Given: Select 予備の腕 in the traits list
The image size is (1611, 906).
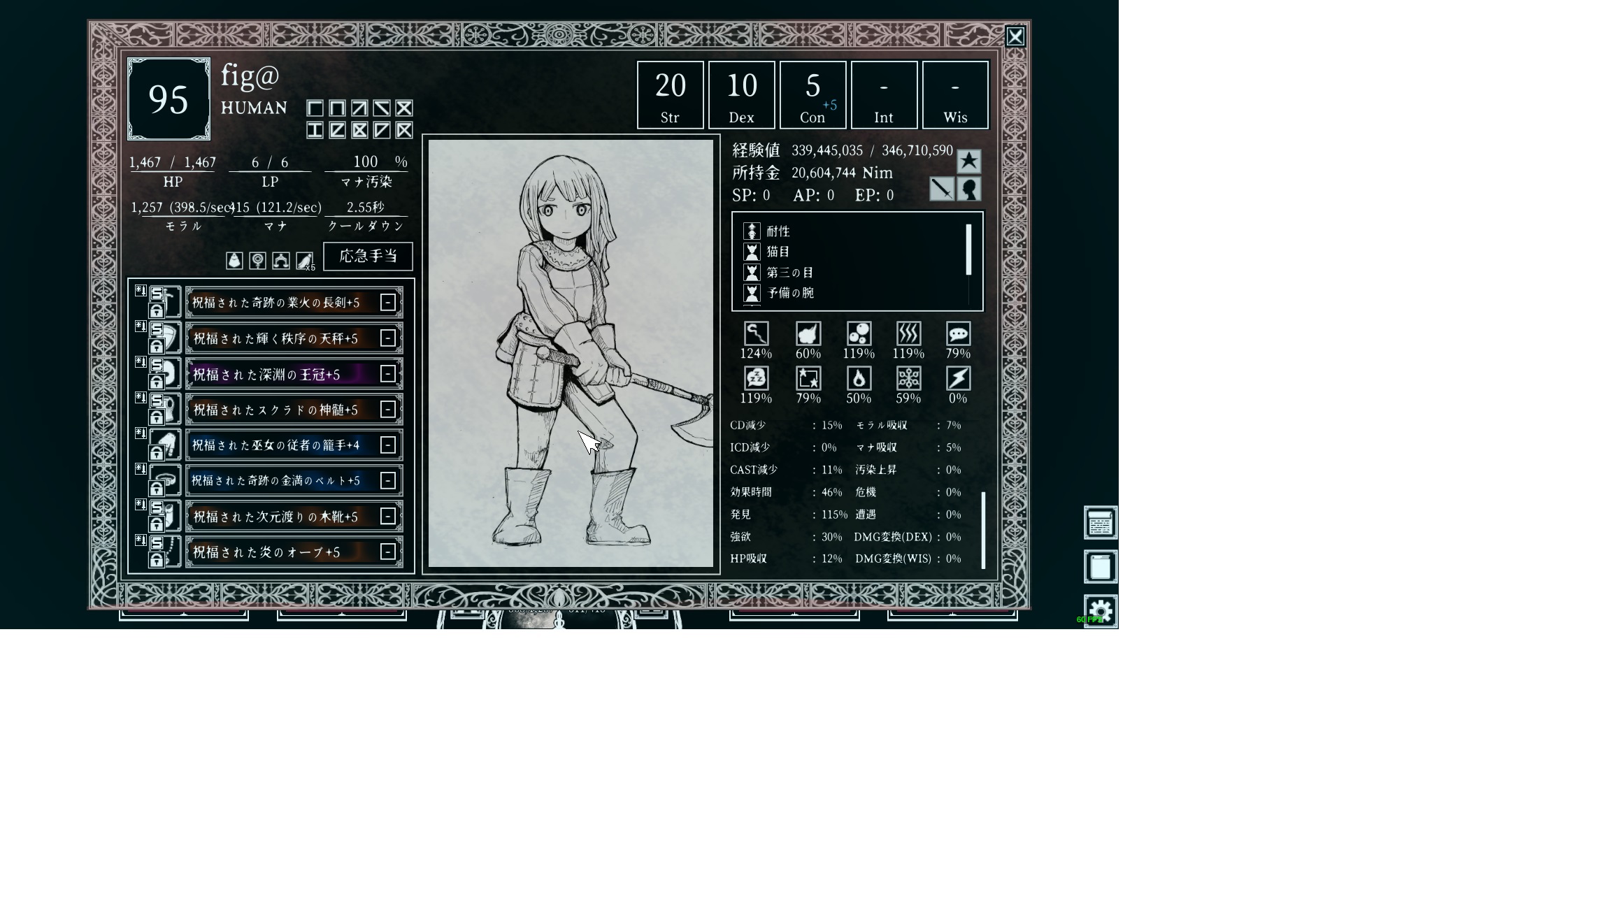Looking at the screenshot, I should (x=790, y=293).
